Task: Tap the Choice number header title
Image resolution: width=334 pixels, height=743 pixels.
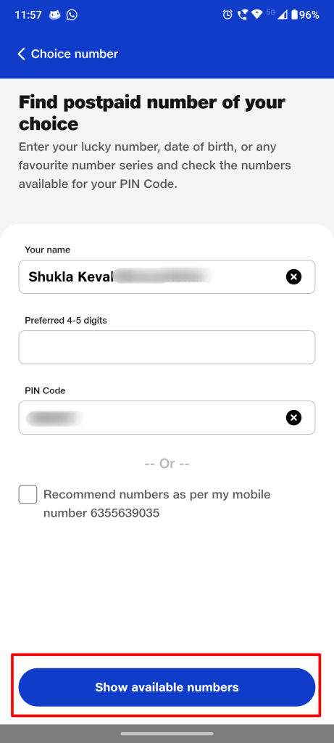Action: [x=75, y=54]
